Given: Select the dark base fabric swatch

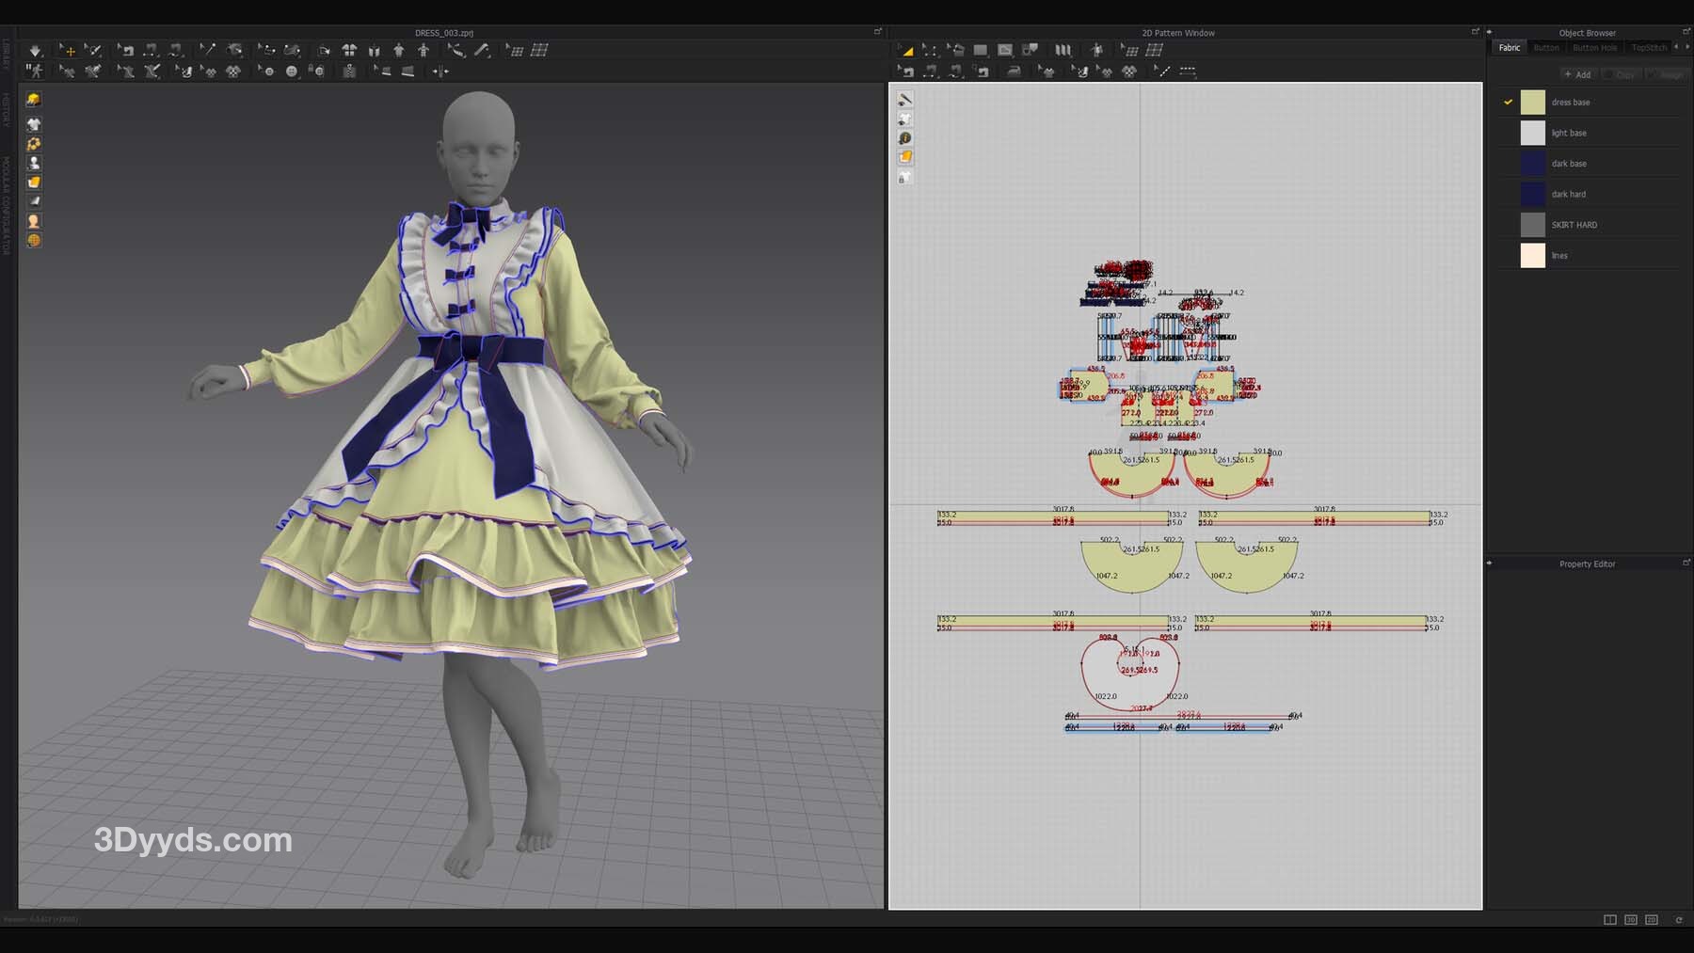Looking at the screenshot, I should (1532, 164).
